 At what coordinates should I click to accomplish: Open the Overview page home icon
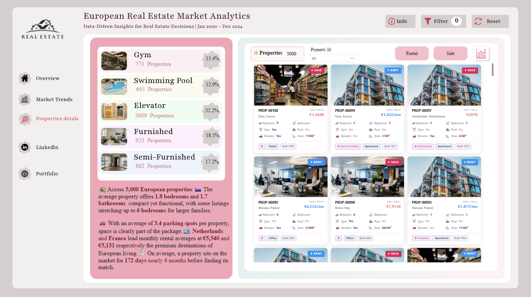point(25,78)
